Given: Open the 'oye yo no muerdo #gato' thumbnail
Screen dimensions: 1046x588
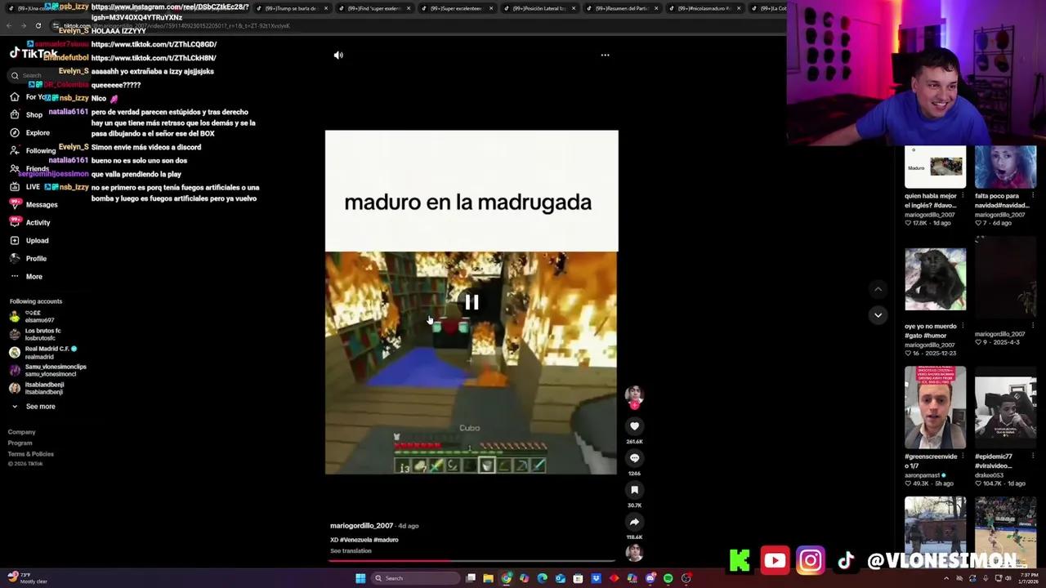Looking at the screenshot, I should pos(935,279).
